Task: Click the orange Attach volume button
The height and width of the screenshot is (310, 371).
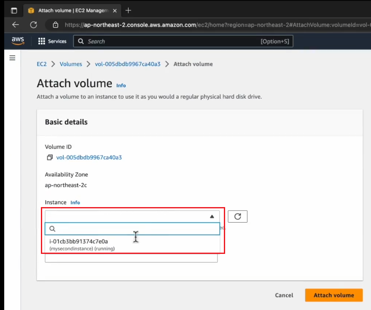Action: tap(334, 295)
